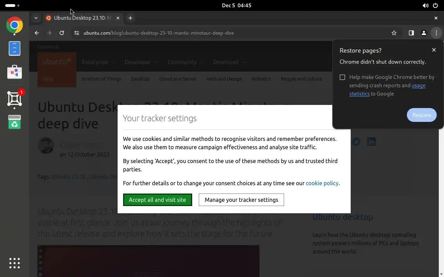Open the system volume indicator
Screen dimensions: 444x277
tap(425, 6)
